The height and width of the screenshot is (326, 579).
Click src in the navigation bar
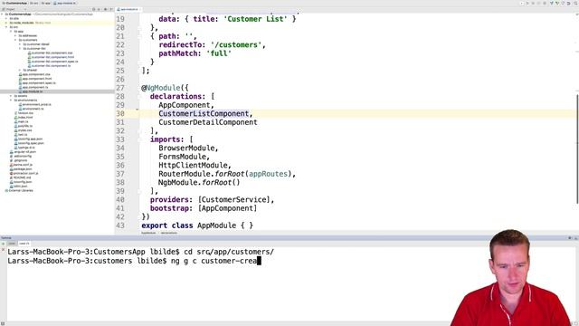tap(34, 3)
